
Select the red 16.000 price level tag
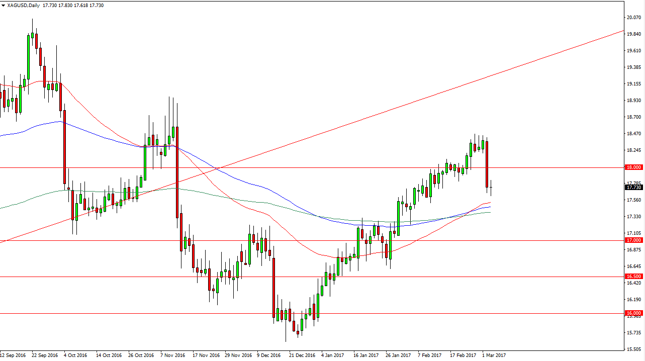point(633,313)
